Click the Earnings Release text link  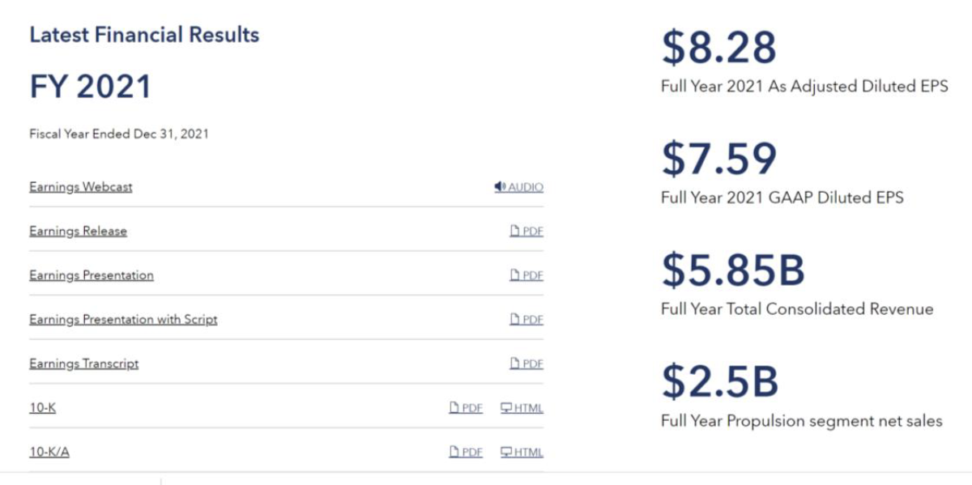[78, 232]
